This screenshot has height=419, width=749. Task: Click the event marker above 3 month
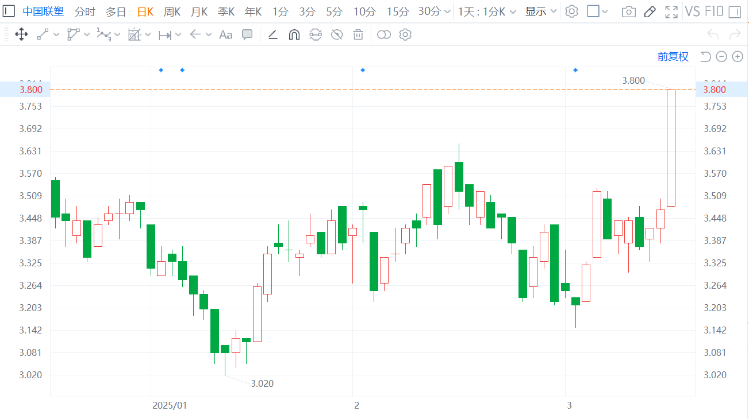[x=575, y=70]
